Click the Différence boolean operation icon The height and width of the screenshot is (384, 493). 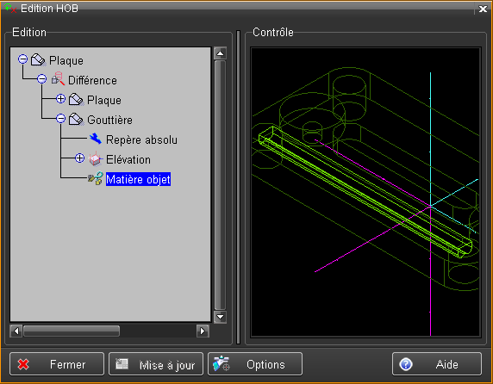tap(58, 79)
